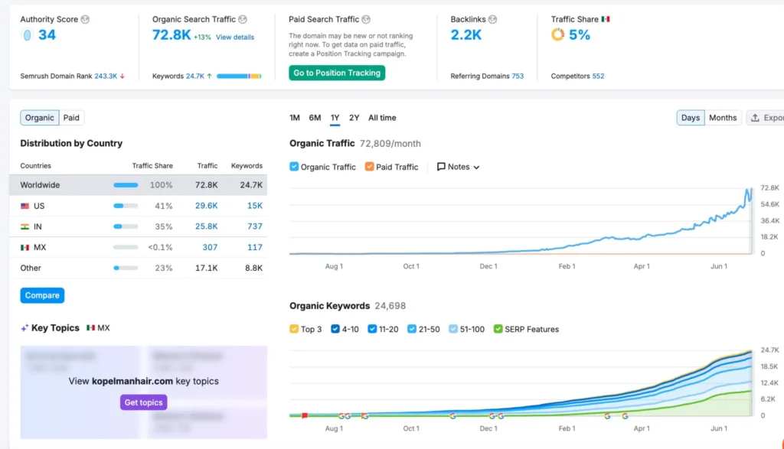Select the 6M time range
This screenshot has height=449, width=784.
[x=315, y=118]
